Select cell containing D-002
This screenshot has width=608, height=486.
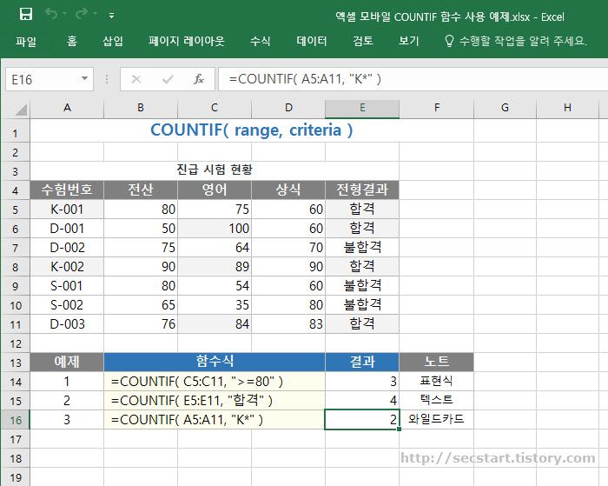(67, 247)
